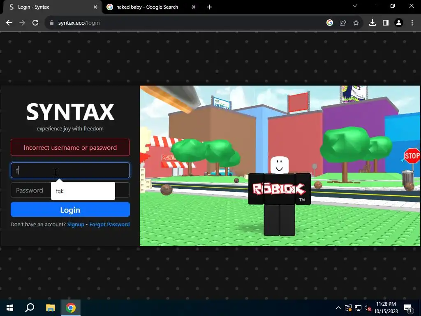421x316 pixels.
Task: Switch to the Google Search tab
Action: click(151, 7)
